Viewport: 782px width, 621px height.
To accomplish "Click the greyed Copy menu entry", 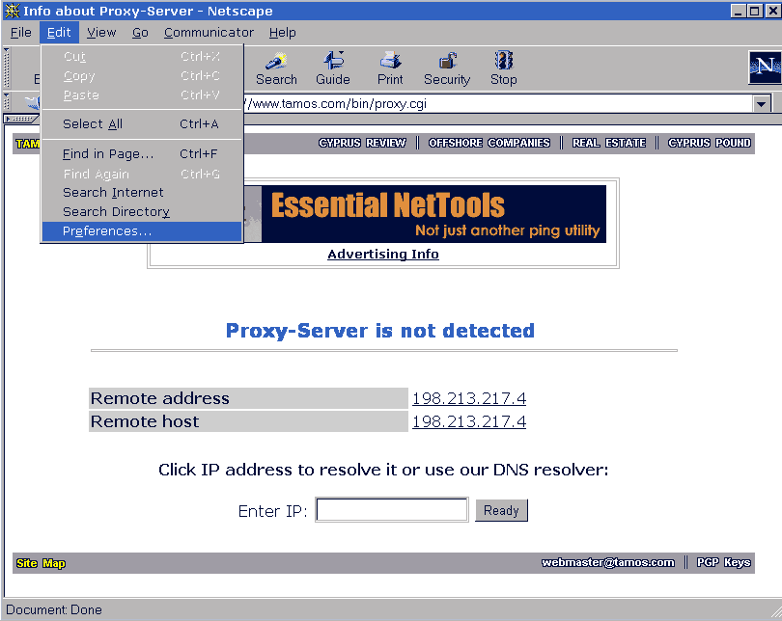I will tap(142, 75).
